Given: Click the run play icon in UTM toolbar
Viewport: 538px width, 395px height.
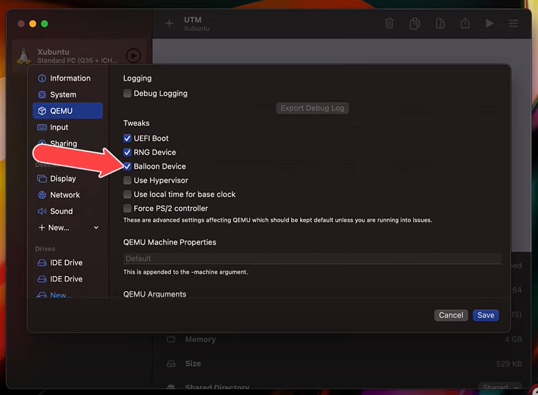Looking at the screenshot, I should (x=490, y=23).
